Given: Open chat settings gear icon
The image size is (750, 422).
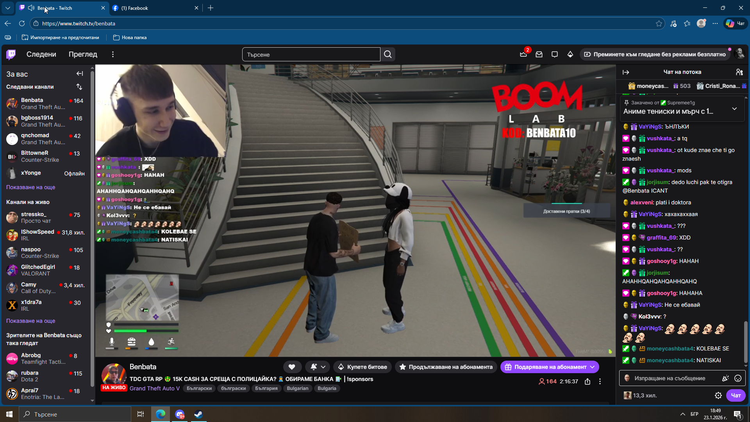Looking at the screenshot, I should tap(718, 395).
